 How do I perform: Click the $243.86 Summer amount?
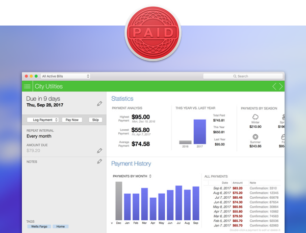pyautogui.click(x=256, y=146)
